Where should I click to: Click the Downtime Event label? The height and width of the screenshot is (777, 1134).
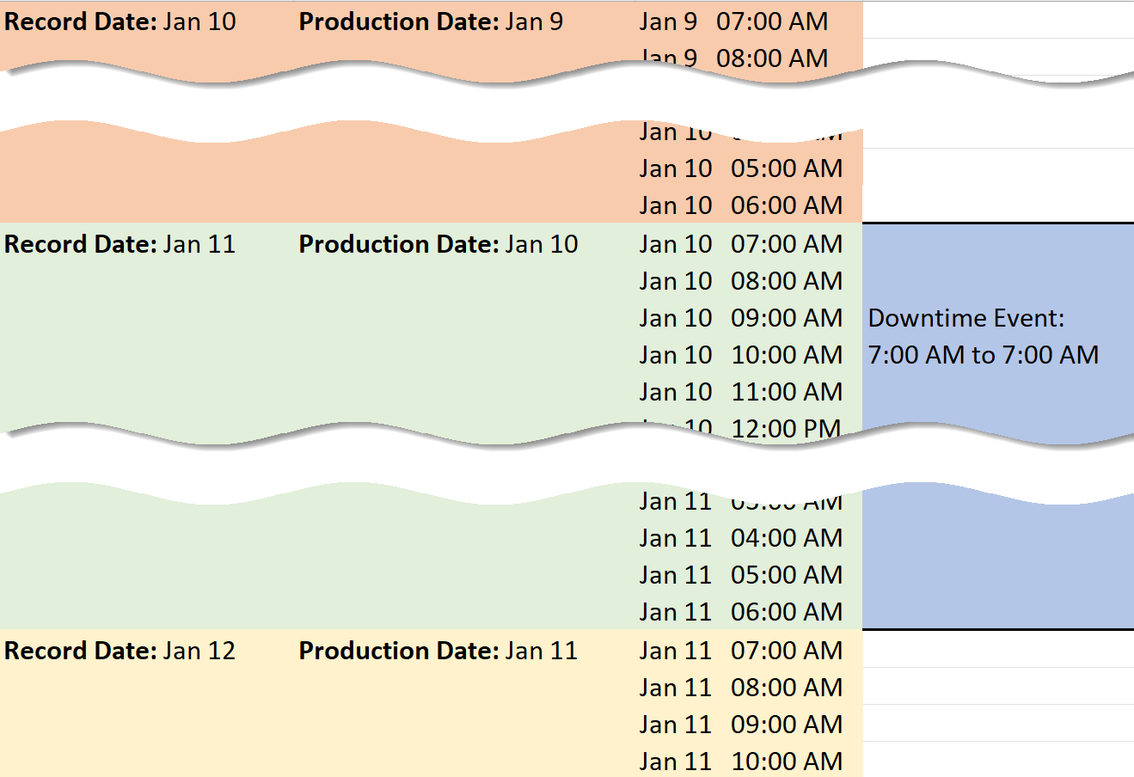coord(966,318)
